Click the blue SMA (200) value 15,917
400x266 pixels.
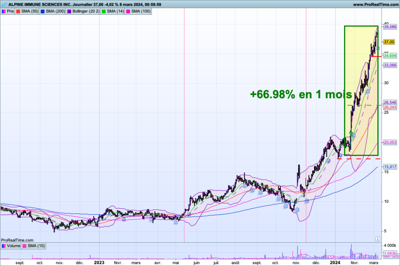pyautogui.click(x=390, y=167)
